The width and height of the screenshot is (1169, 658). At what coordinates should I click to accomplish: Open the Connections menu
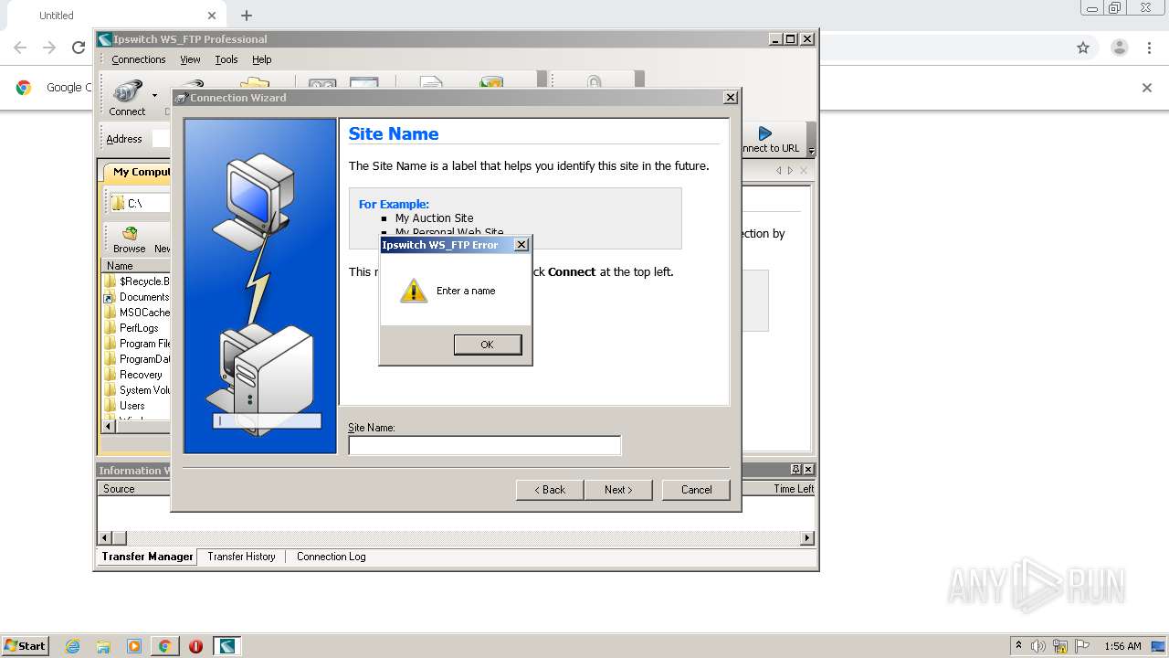click(x=139, y=59)
